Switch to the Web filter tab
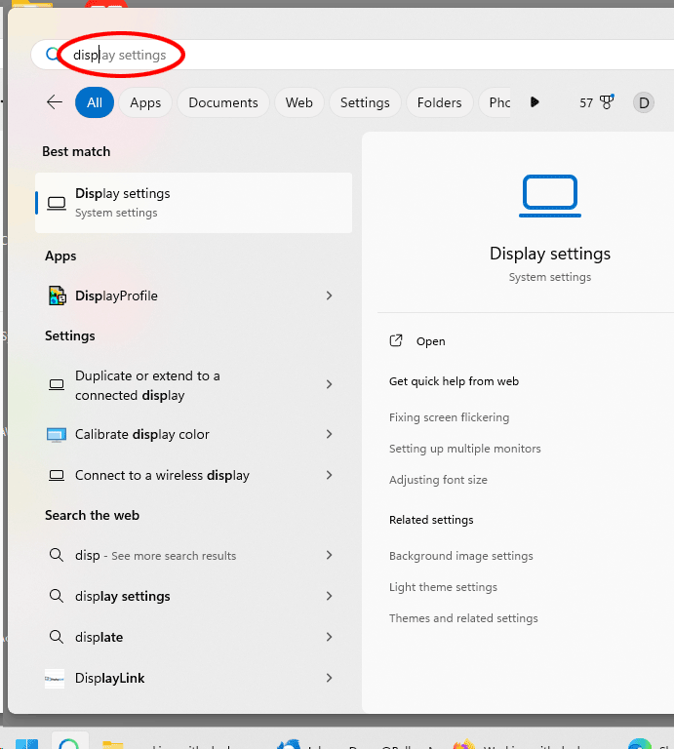 [299, 102]
